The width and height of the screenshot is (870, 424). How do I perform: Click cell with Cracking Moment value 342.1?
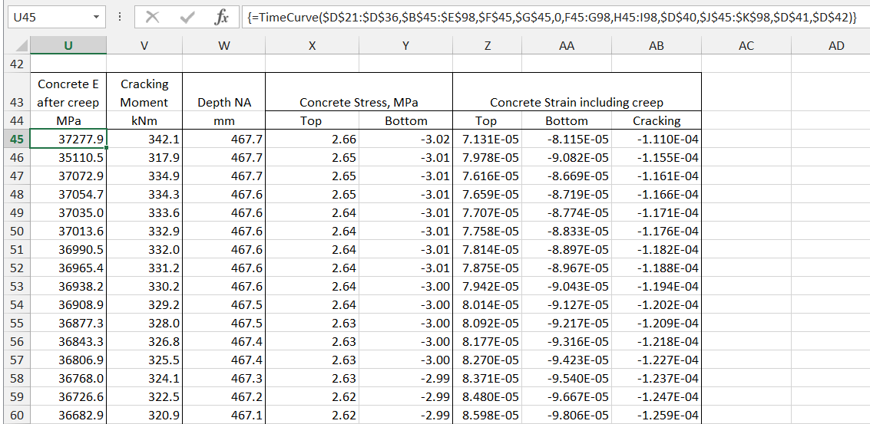point(144,140)
